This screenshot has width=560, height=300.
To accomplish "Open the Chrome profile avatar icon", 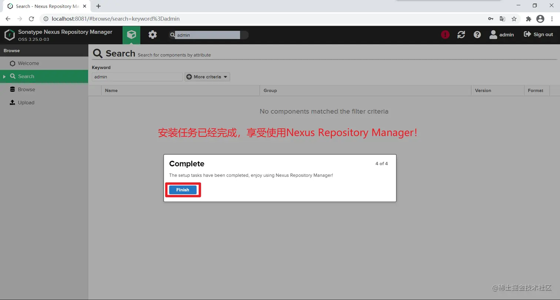I will (540, 19).
